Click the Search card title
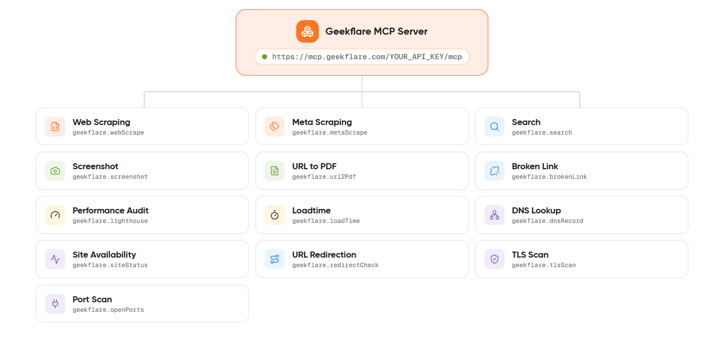728x350 pixels. pos(526,122)
